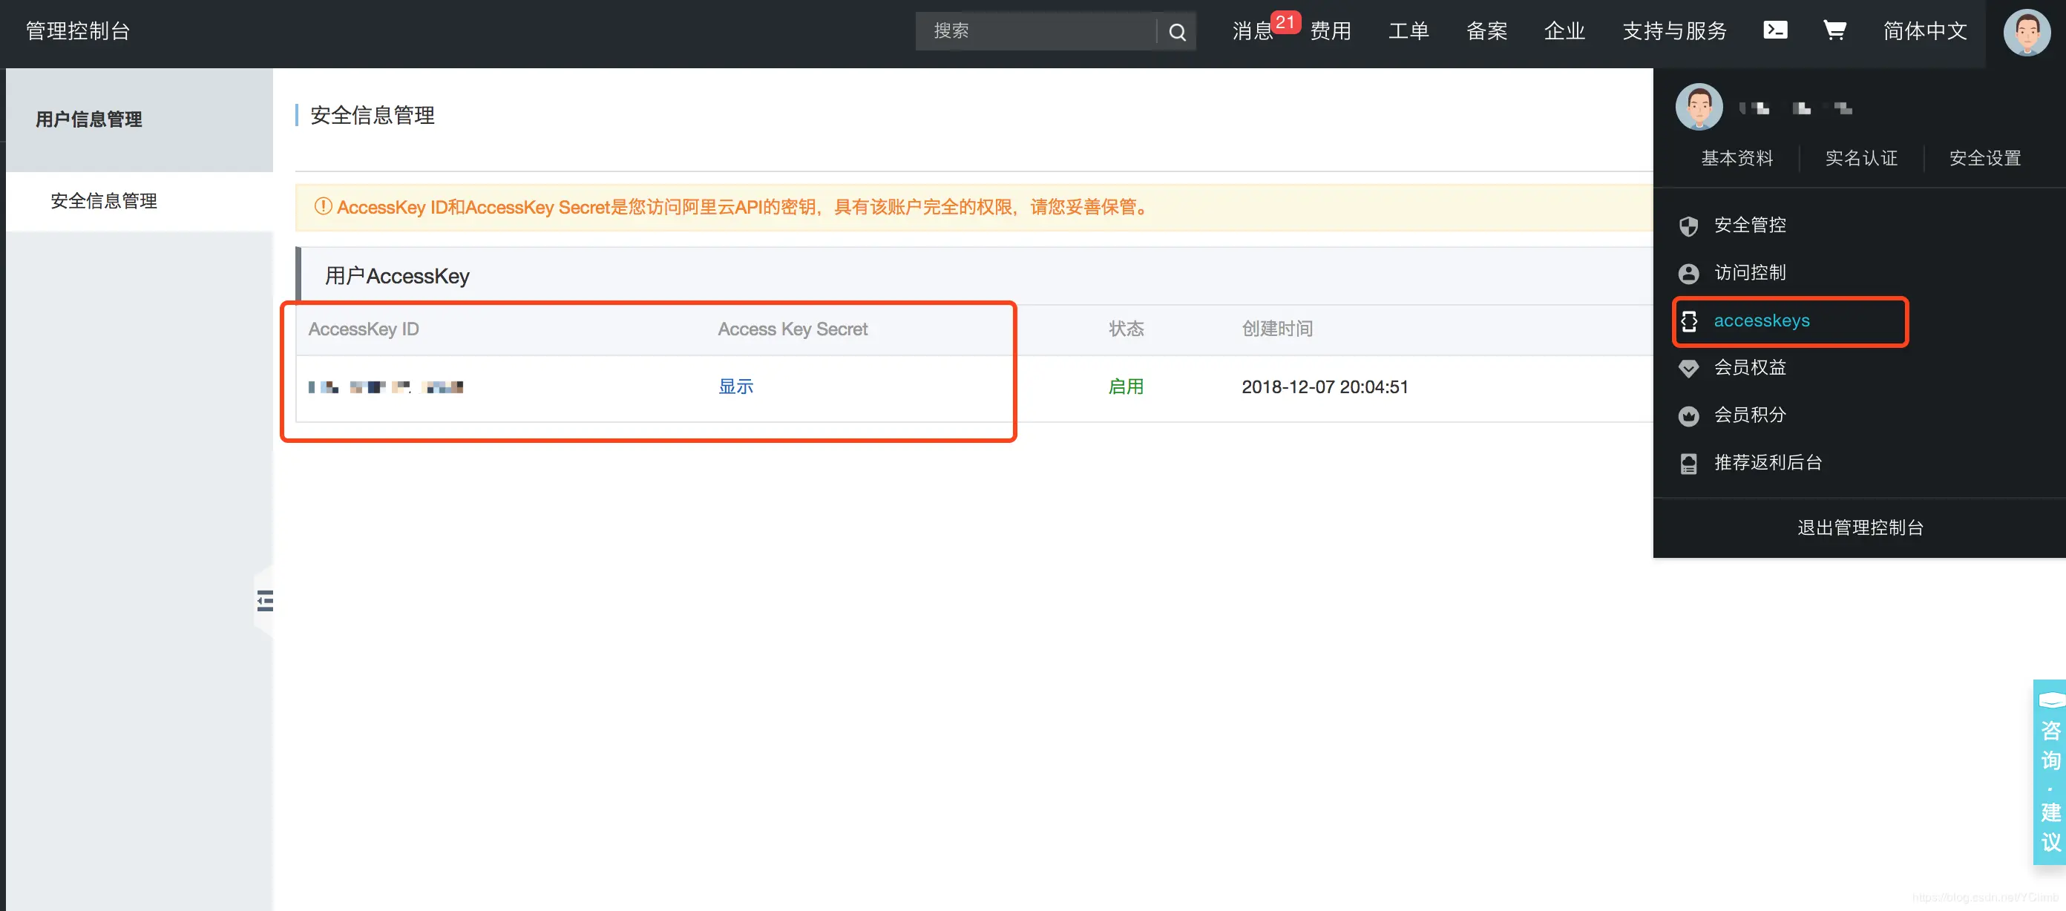Select the accesskeys code-brackets icon
This screenshot has height=911, width=2066.
1689,320
